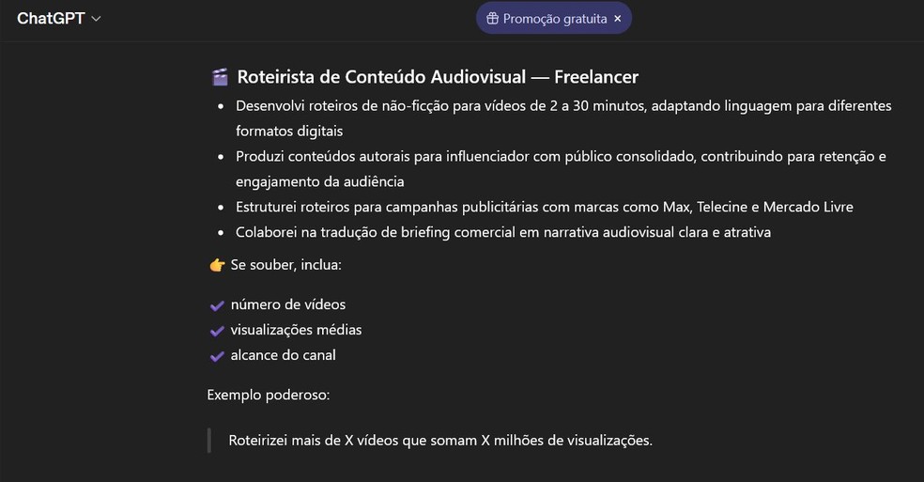
Task: Open the Promoção gratuita offer
Action: pyautogui.click(x=554, y=19)
